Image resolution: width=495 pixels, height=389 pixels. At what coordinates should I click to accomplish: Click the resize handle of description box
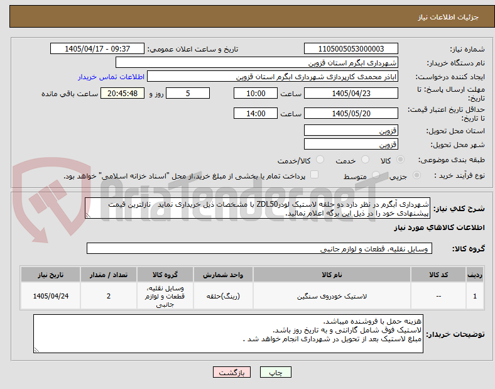(x=88, y=216)
